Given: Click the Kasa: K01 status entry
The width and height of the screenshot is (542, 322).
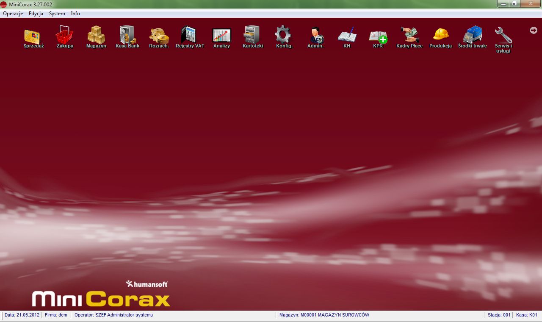Looking at the screenshot, I should coord(527,315).
